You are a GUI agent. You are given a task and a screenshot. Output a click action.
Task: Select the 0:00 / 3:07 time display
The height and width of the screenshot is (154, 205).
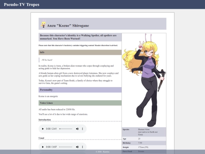pyautogui.click(x=51, y=147)
